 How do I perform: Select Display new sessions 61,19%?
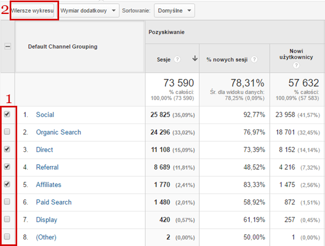click(254, 220)
